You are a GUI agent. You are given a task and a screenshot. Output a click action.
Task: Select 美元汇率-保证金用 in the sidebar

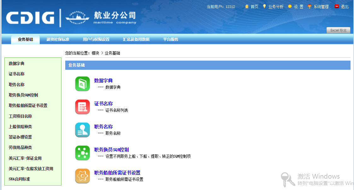25,158
